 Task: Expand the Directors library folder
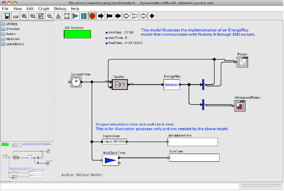point(10,29)
